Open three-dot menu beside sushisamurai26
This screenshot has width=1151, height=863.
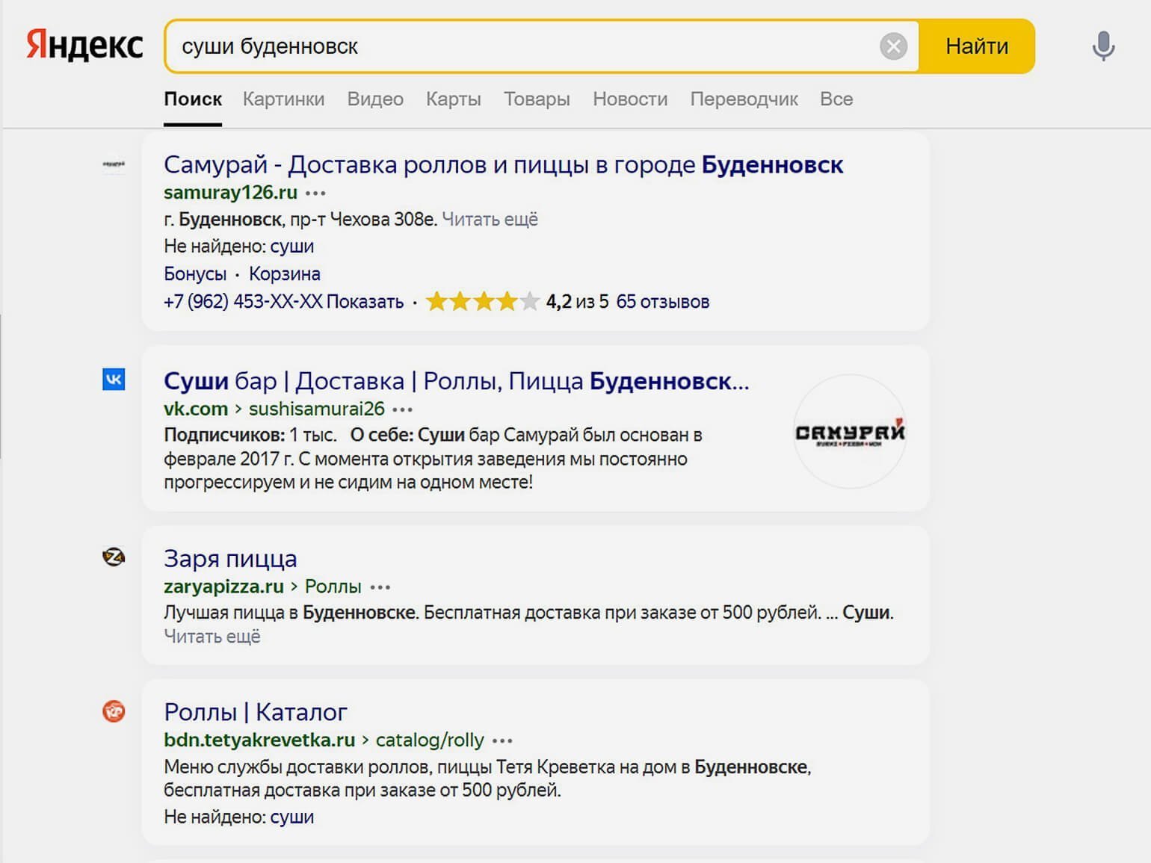coord(403,409)
